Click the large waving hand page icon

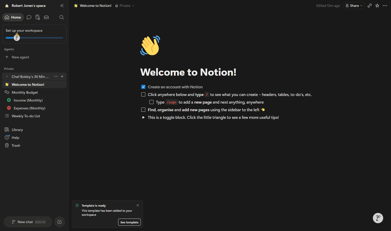(x=150, y=45)
